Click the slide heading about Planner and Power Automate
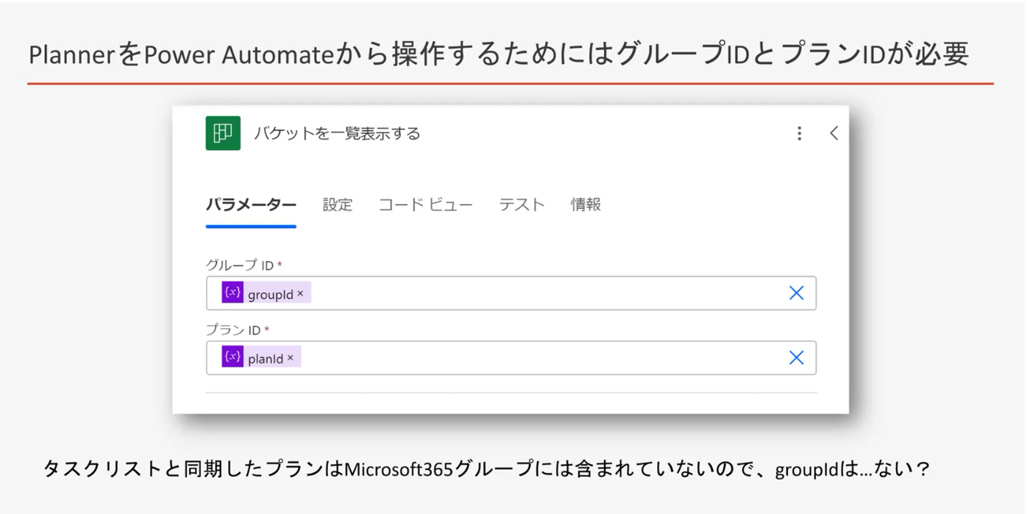This screenshot has width=1030, height=514. [x=498, y=54]
